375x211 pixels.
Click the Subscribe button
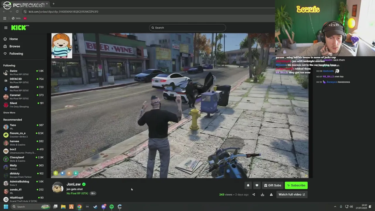pos(296,186)
